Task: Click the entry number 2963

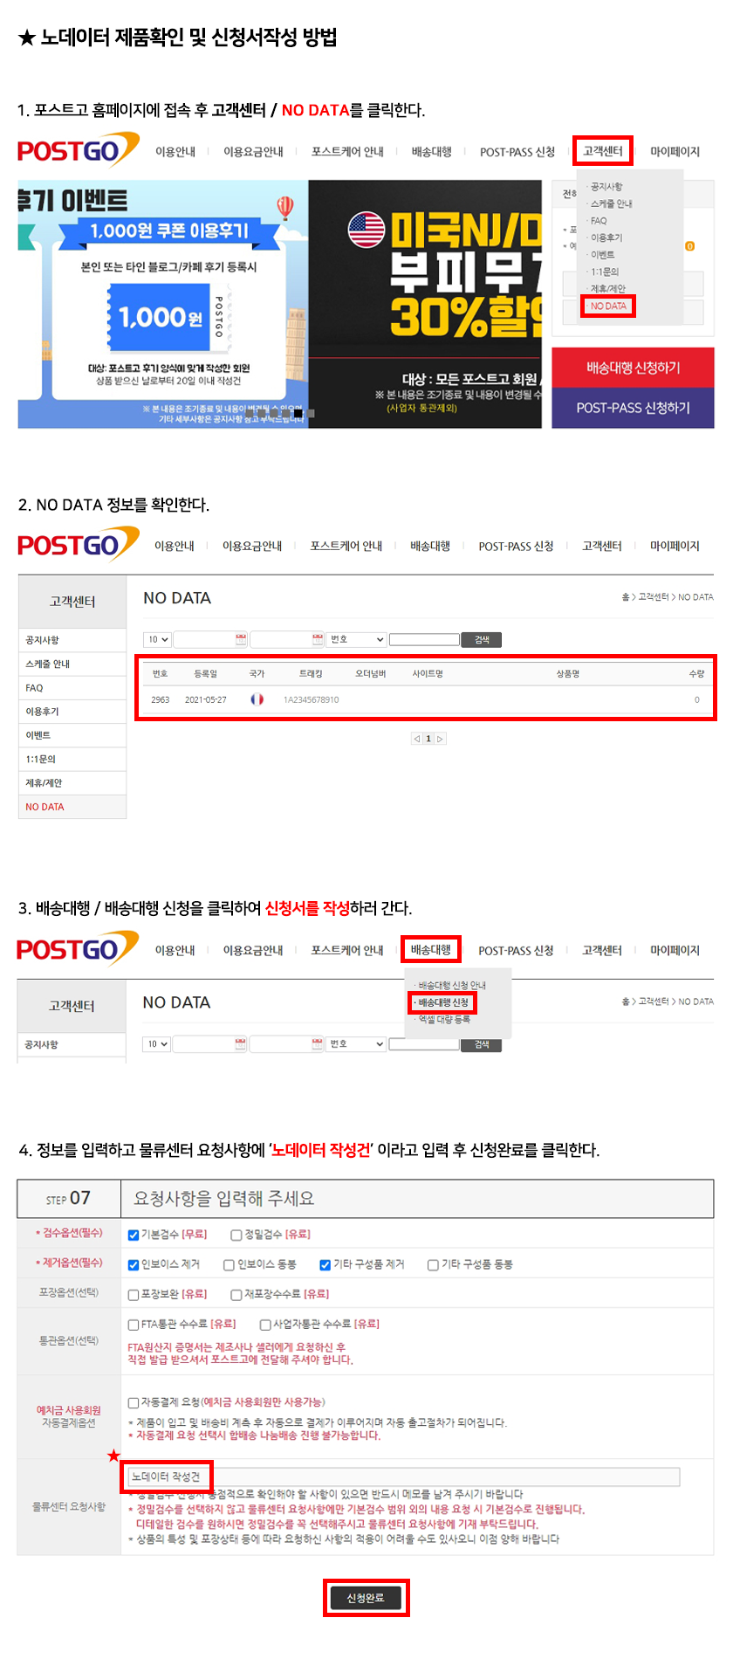Action: click(x=161, y=699)
